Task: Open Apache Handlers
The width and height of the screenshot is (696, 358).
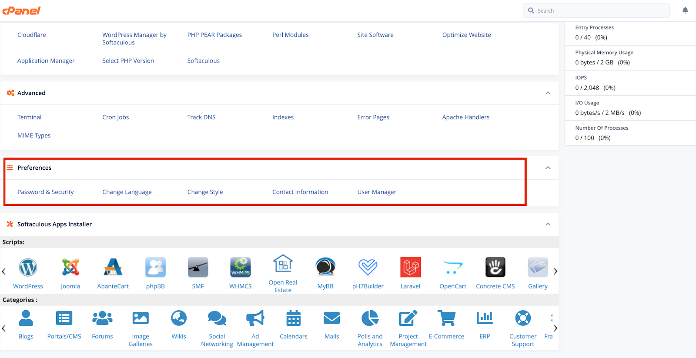Action: [x=466, y=117]
